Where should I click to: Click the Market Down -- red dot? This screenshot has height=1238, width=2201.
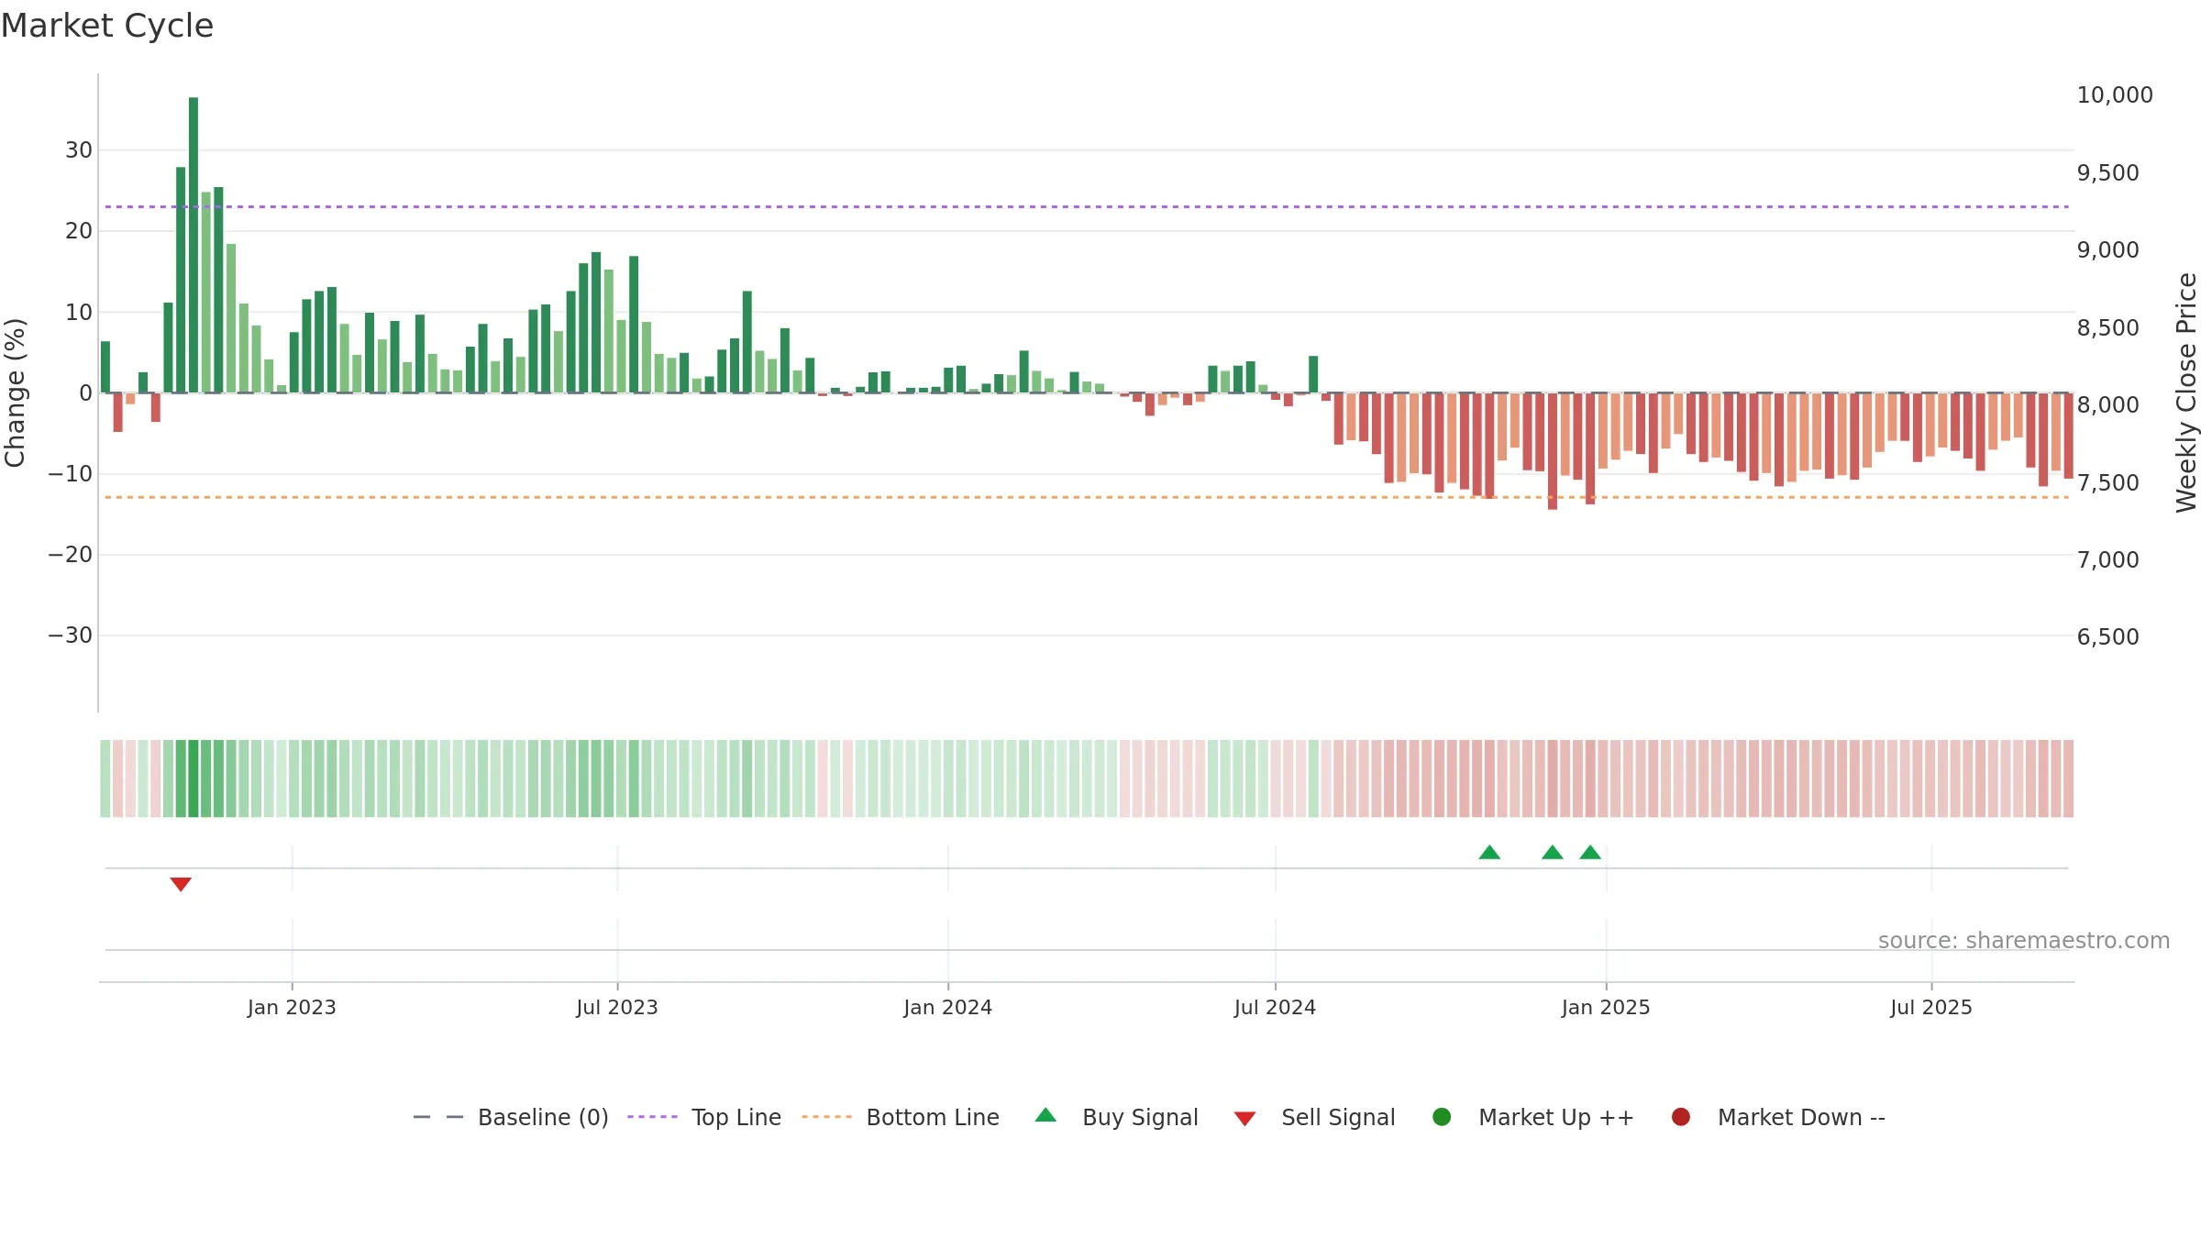pos(1681,1117)
